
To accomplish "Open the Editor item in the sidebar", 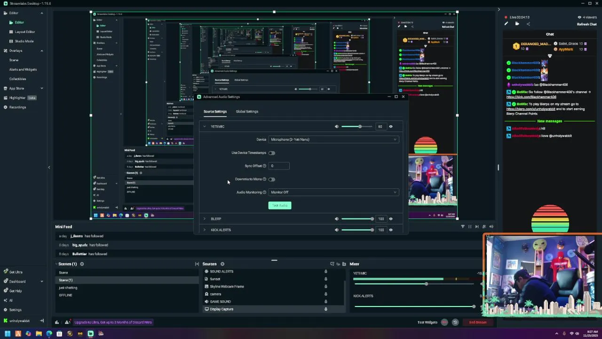I will click(19, 23).
